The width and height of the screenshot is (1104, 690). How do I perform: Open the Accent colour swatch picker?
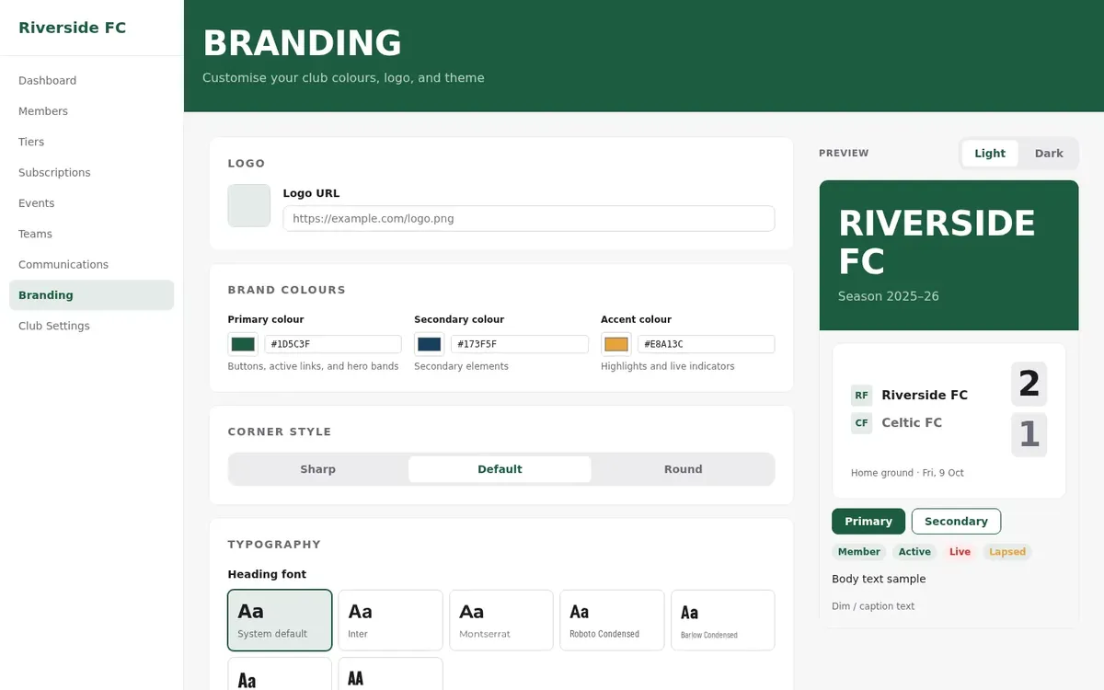616,344
